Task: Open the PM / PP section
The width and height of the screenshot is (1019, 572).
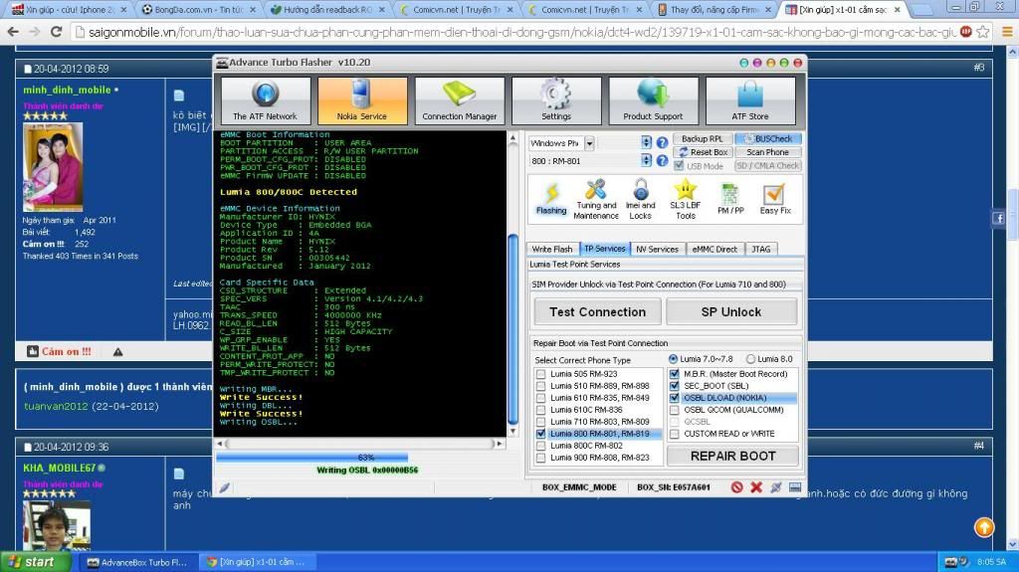Action: pos(730,199)
